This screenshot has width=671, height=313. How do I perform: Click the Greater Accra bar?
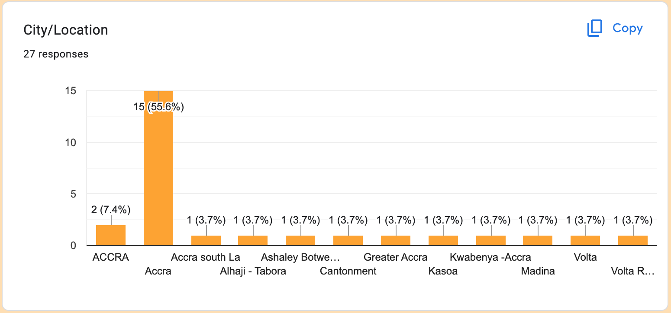click(x=396, y=241)
